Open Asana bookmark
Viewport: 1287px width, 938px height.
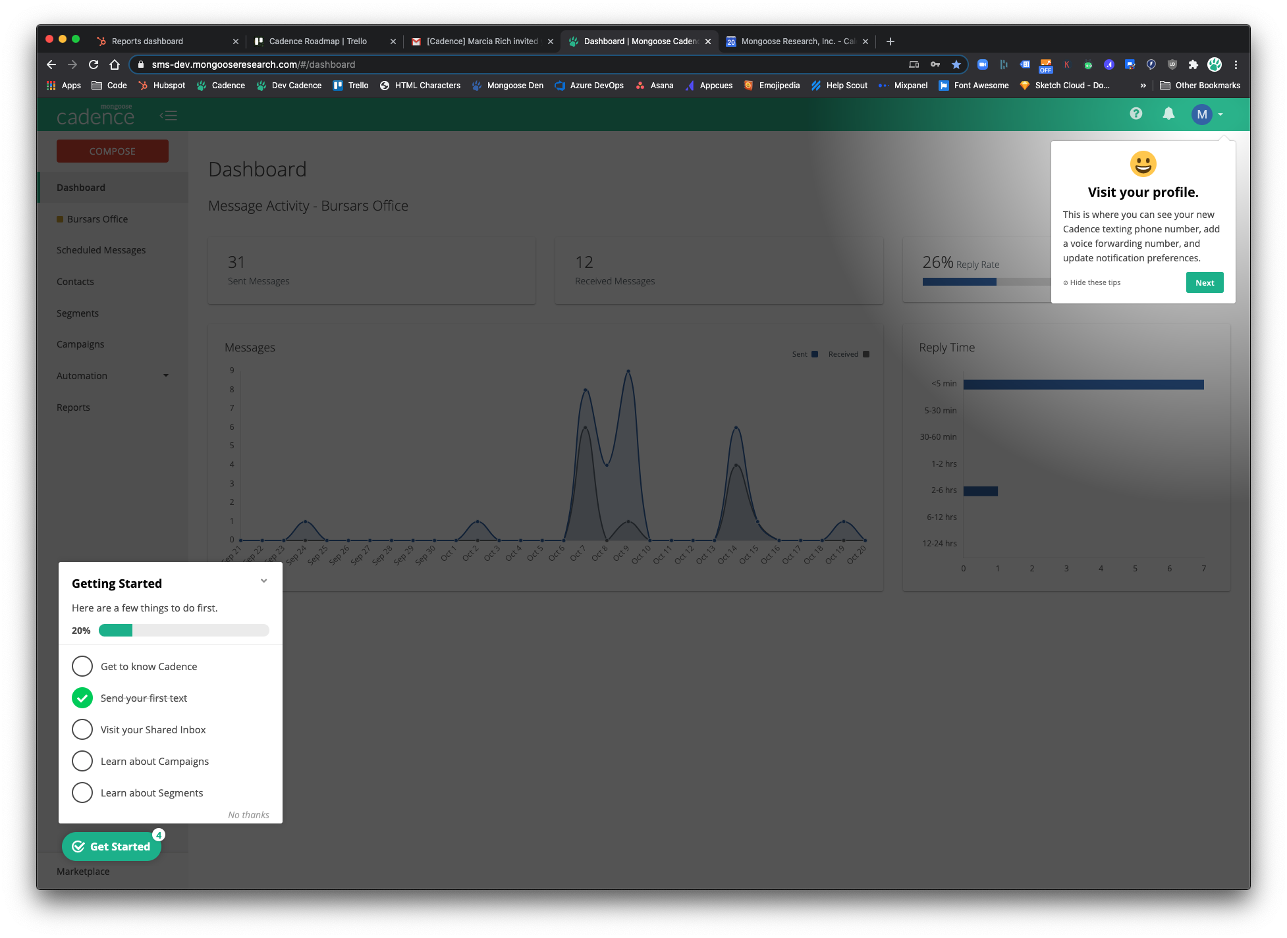click(x=654, y=86)
